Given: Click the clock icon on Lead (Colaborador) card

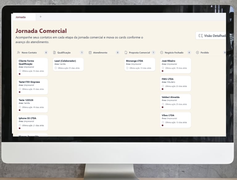Looking at the screenshot, I should [56, 68].
